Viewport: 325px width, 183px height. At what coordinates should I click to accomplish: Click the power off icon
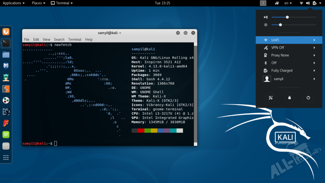308,98
